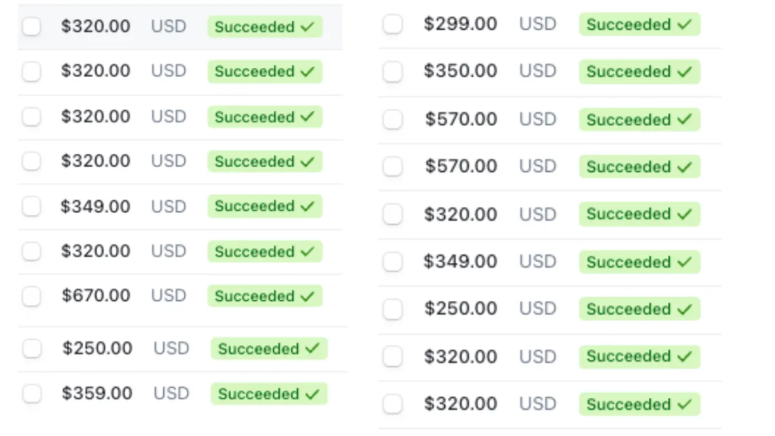
Task: Click the success checkmark icon for $299.00
Action: (684, 25)
